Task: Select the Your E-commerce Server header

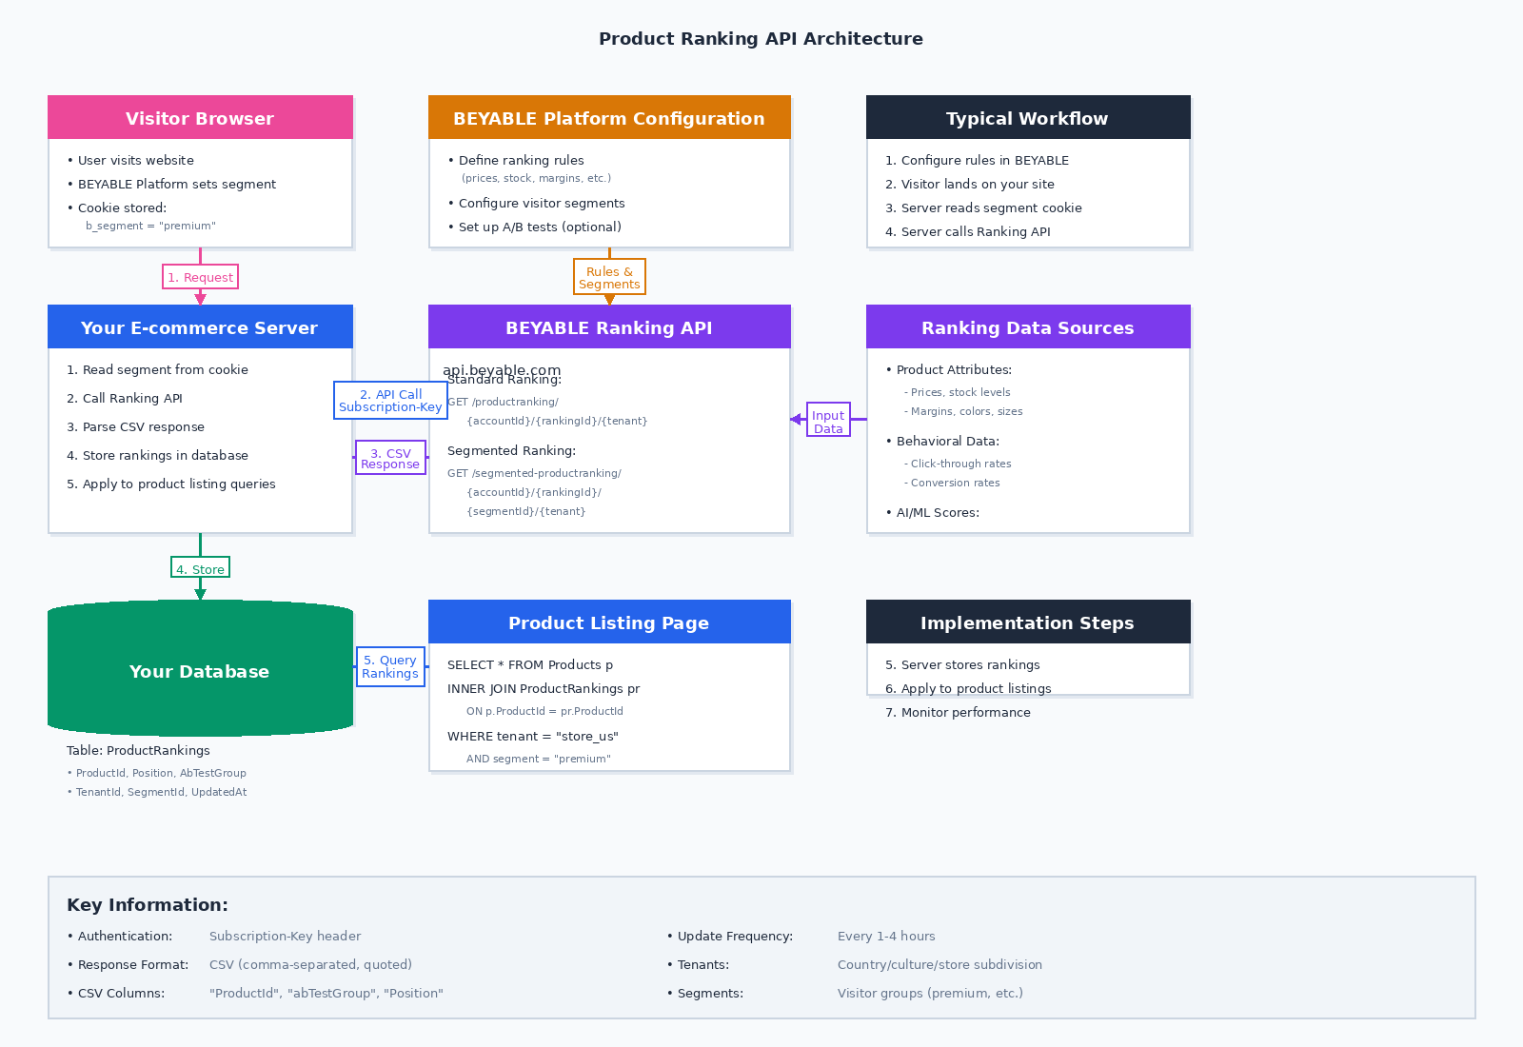Action: click(200, 327)
